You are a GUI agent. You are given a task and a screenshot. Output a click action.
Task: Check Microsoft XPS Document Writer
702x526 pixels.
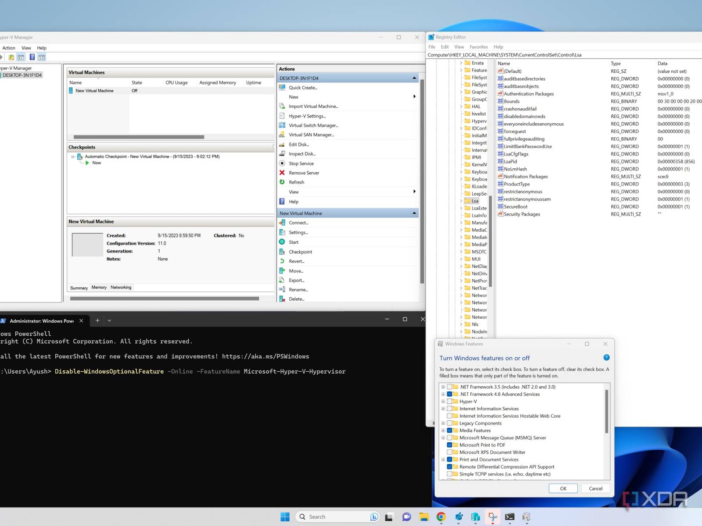449,452
